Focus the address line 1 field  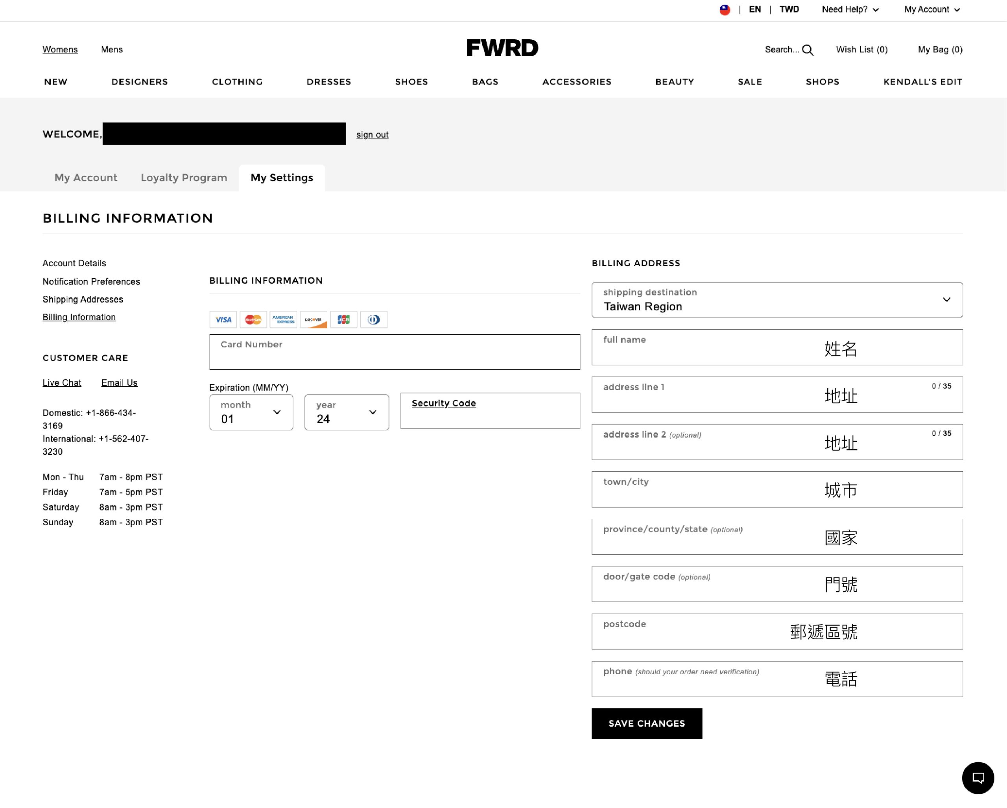pyautogui.click(x=777, y=395)
